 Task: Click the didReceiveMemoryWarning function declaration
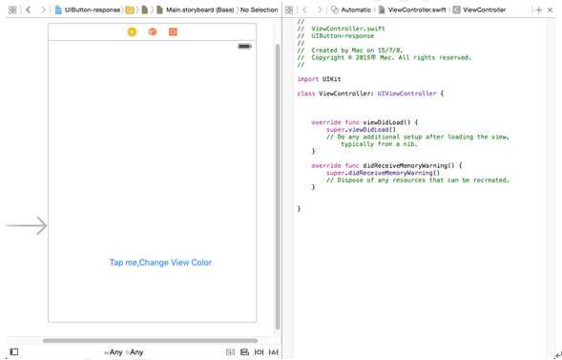tap(386, 165)
